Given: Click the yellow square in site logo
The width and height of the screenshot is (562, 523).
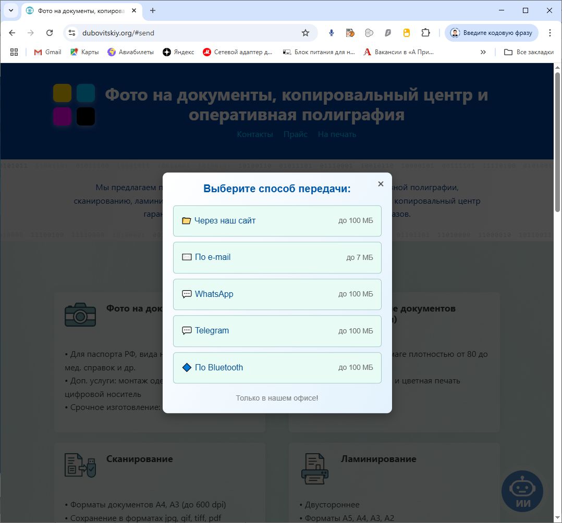Looking at the screenshot, I should 63,93.
